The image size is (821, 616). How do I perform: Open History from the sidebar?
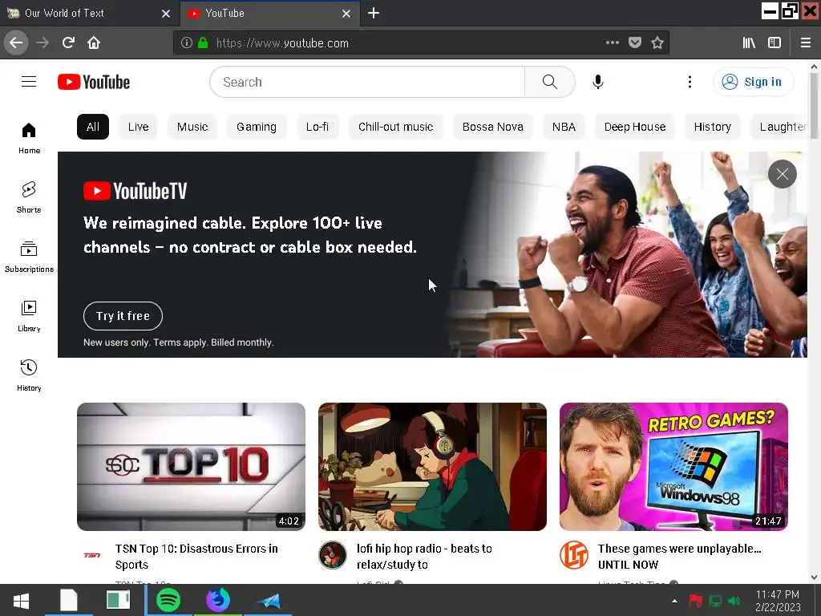tap(29, 375)
